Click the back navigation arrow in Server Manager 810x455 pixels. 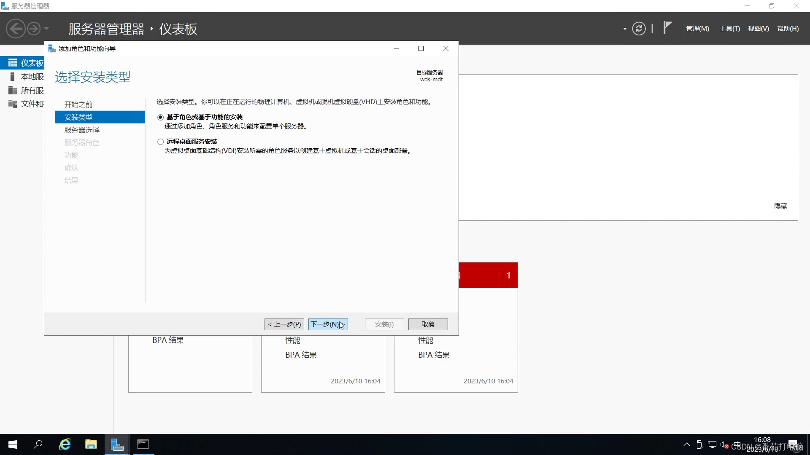pyautogui.click(x=16, y=29)
